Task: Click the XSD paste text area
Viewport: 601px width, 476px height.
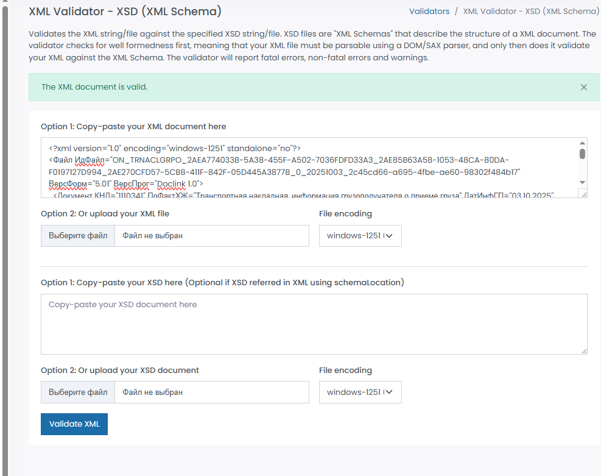Action: tap(314, 324)
